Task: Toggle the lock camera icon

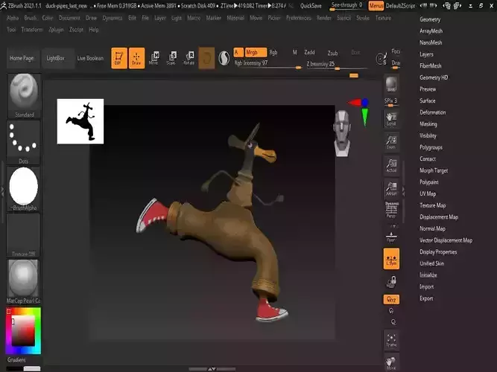Action: click(x=391, y=281)
